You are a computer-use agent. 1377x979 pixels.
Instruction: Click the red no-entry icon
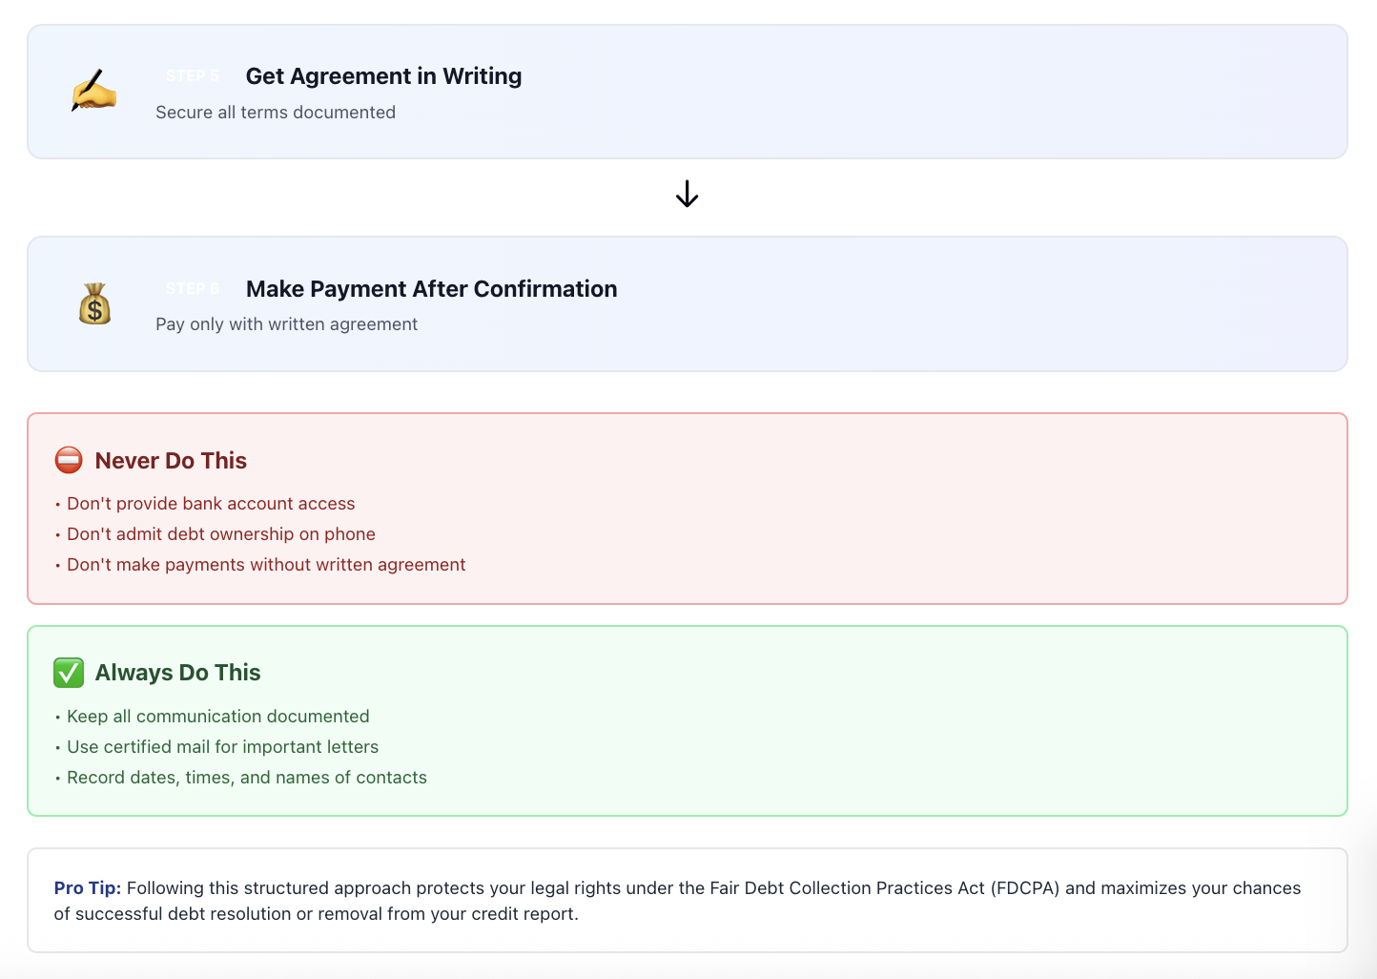(69, 460)
